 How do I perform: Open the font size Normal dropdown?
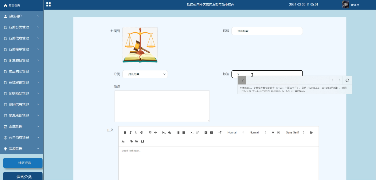tap(236, 132)
